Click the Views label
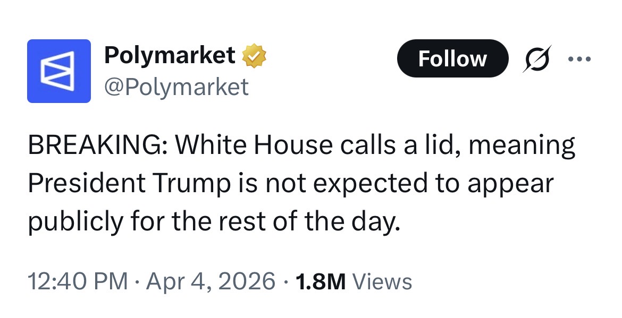Viewport: 622px width, 318px height. [x=382, y=281]
